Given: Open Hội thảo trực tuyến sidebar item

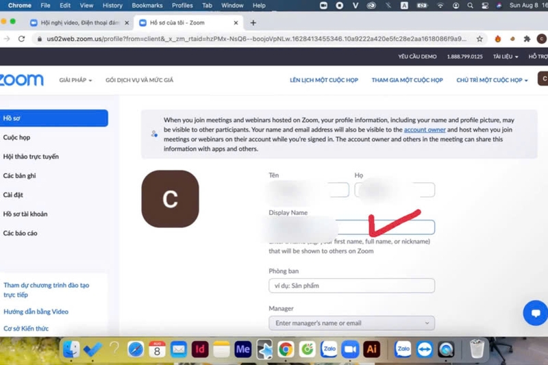Looking at the screenshot, I should click(31, 157).
